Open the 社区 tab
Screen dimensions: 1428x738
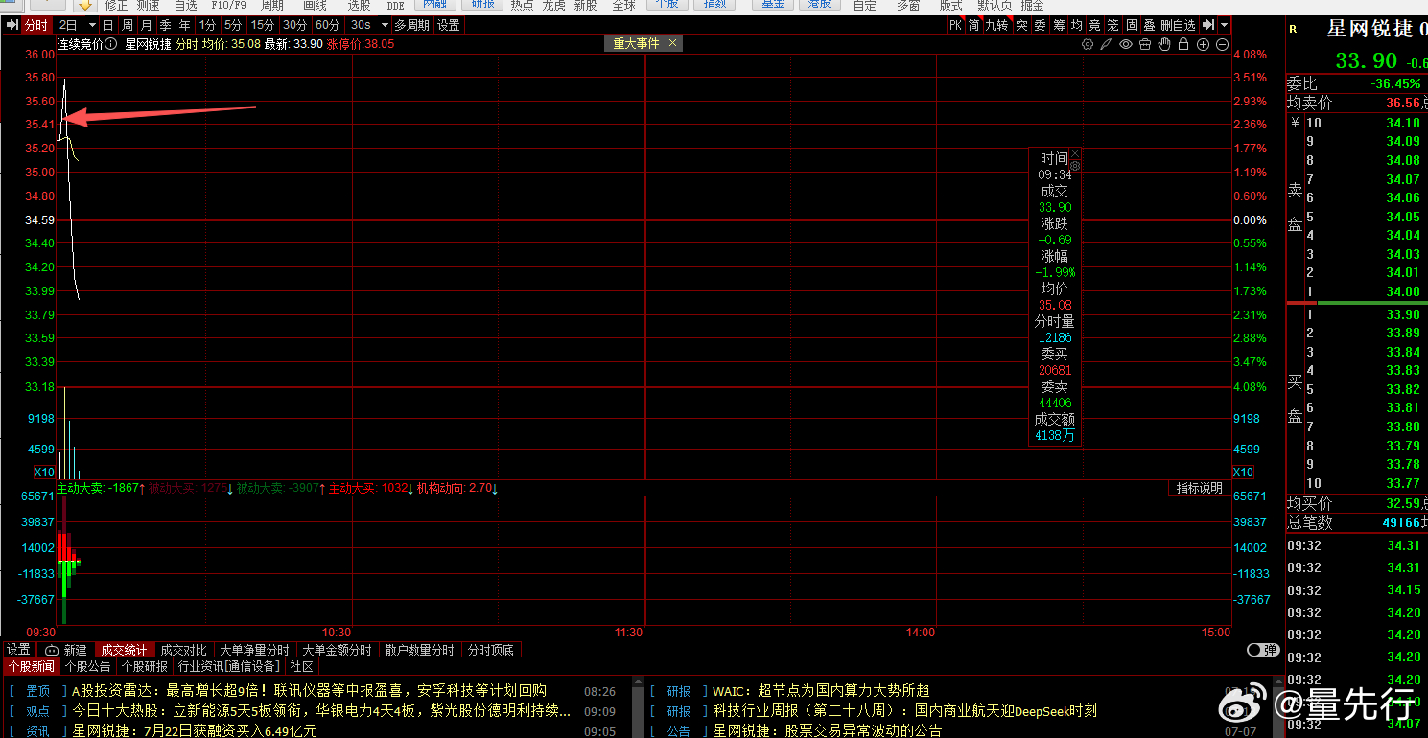(x=302, y=666)
